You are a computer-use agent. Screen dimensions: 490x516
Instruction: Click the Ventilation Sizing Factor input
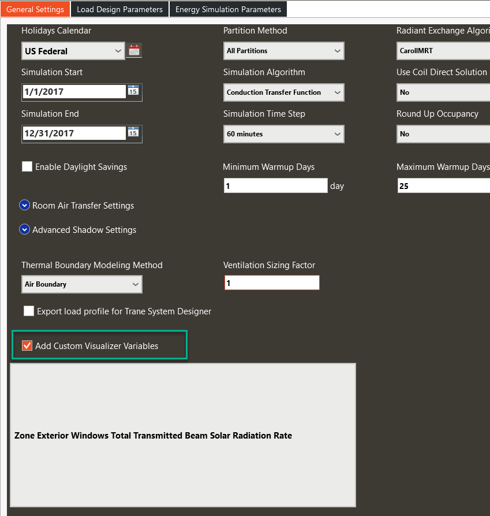click(x=271, y=282)
